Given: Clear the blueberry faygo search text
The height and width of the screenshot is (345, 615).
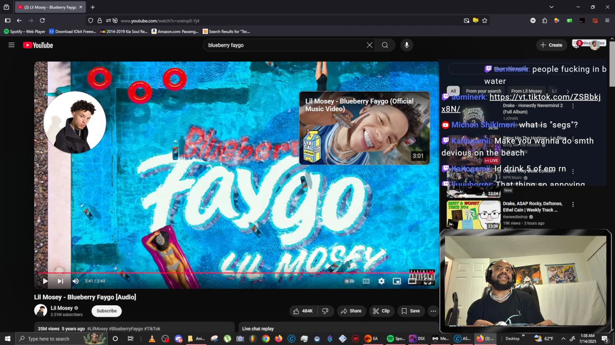Looking at the screenshot, I should pyautogui.click(x=369, y=45).
